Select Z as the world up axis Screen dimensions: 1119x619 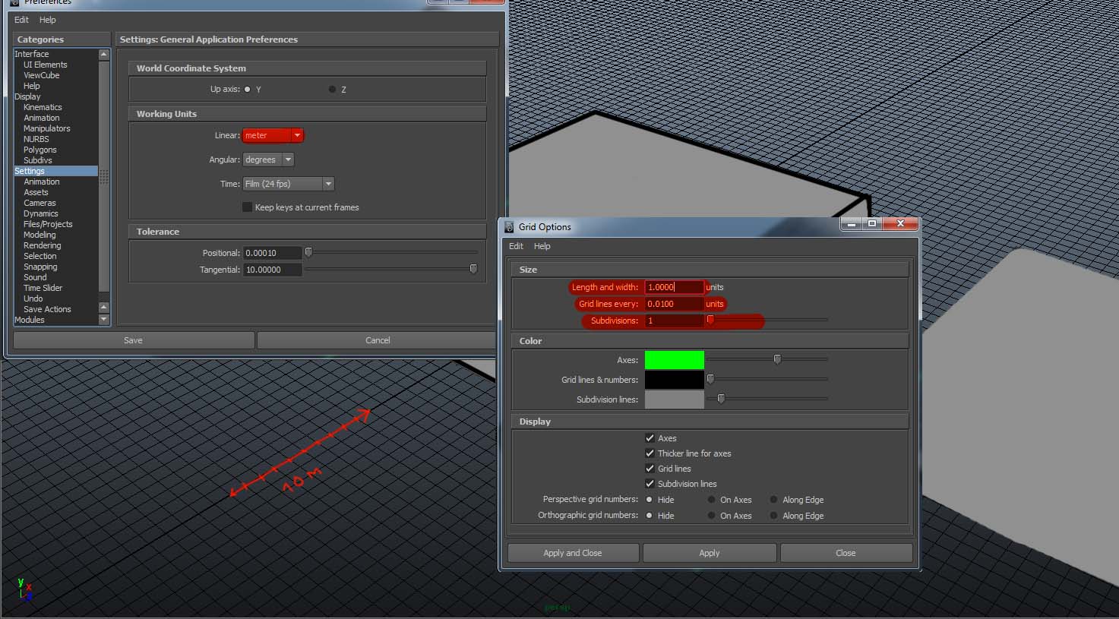[x=332, y=89]
